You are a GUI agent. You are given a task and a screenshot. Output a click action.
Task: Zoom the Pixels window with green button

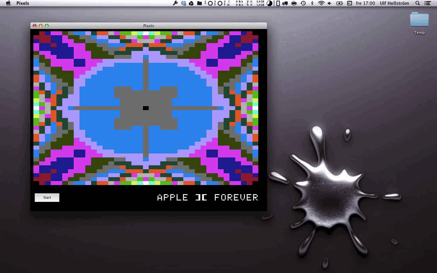[47, 26]
